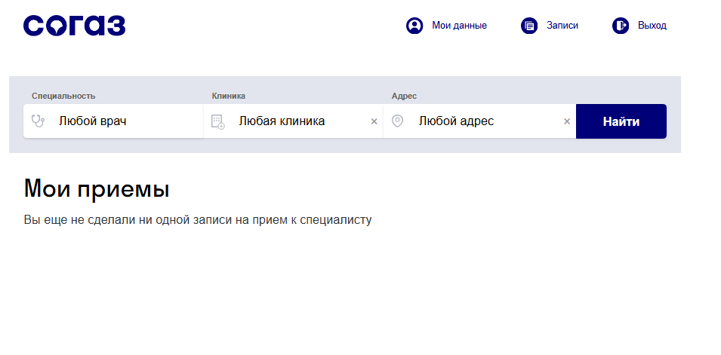
Task: Go to the Записи page
Action: point(562,26)
